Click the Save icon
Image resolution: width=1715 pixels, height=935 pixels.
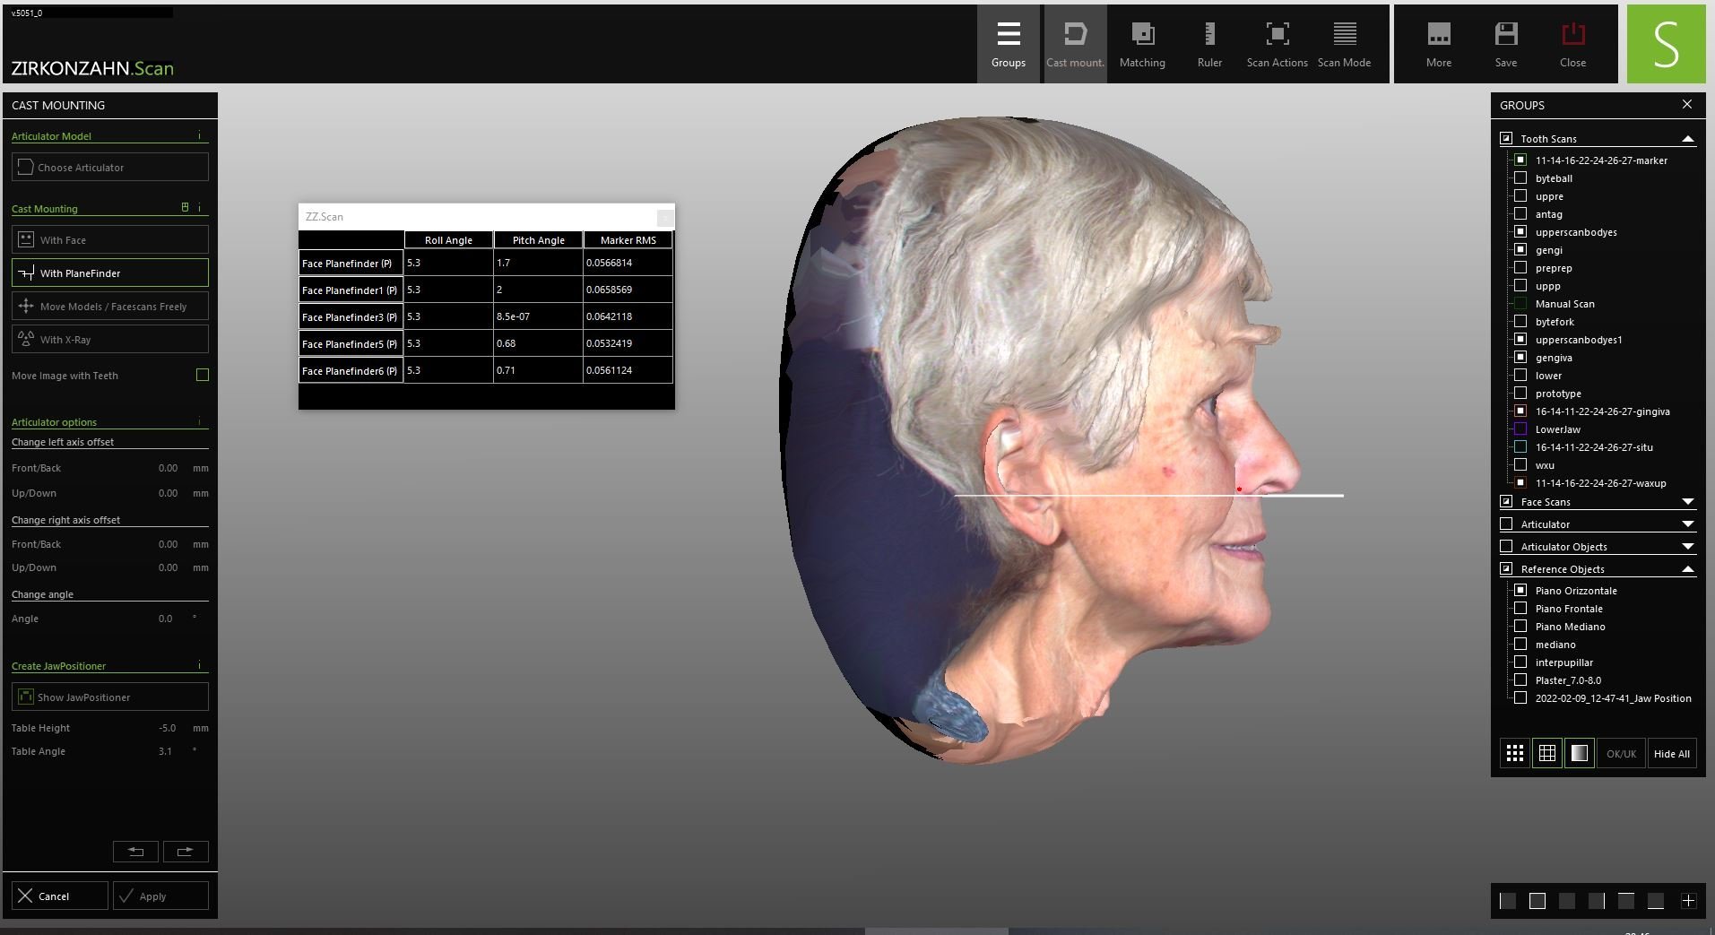tap(1506, 44)
